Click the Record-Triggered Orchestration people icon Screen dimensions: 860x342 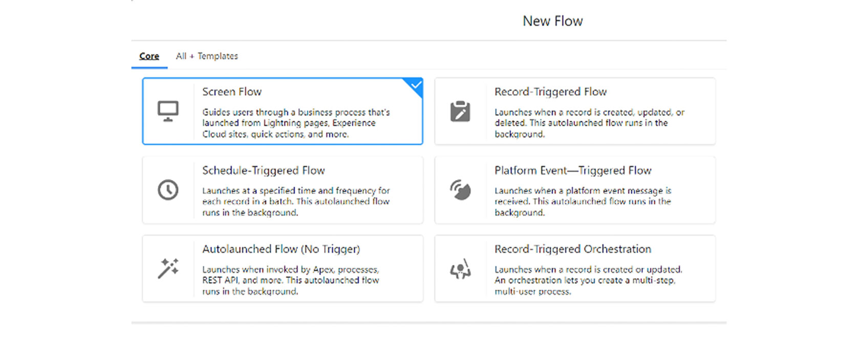(460, 269)
